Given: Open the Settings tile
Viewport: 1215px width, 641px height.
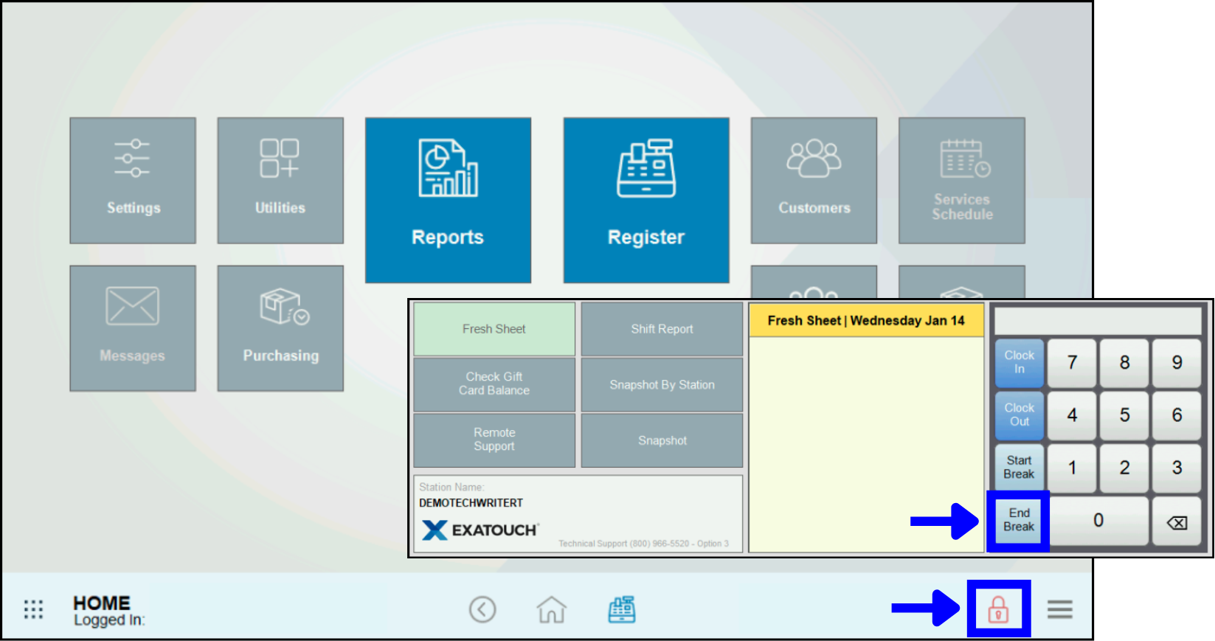Looking at the screenshot, I should [133, 180].
